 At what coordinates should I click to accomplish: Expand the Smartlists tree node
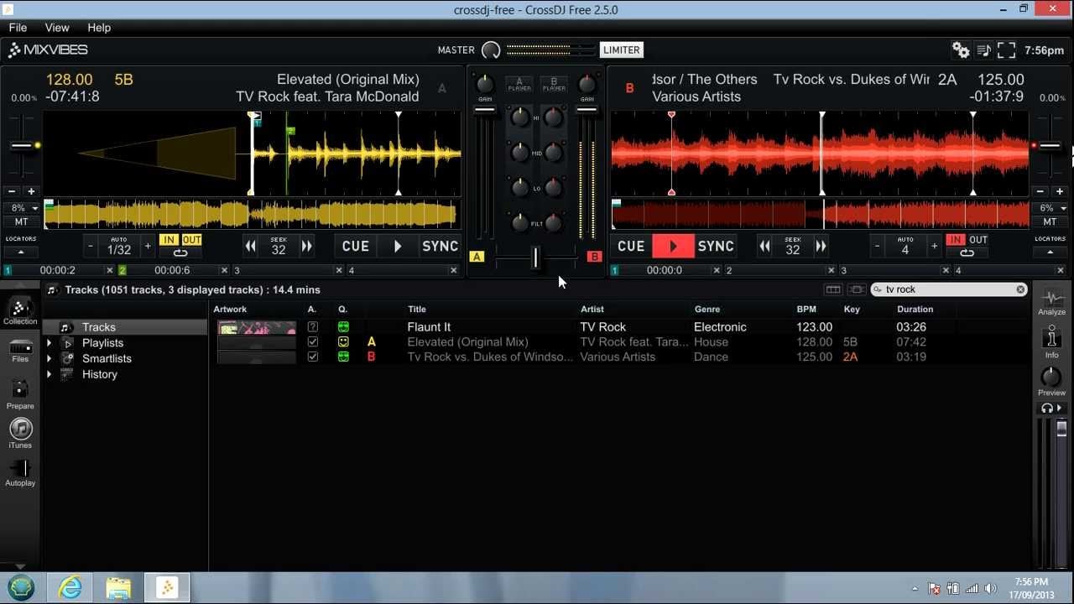[x=49, y=359]
